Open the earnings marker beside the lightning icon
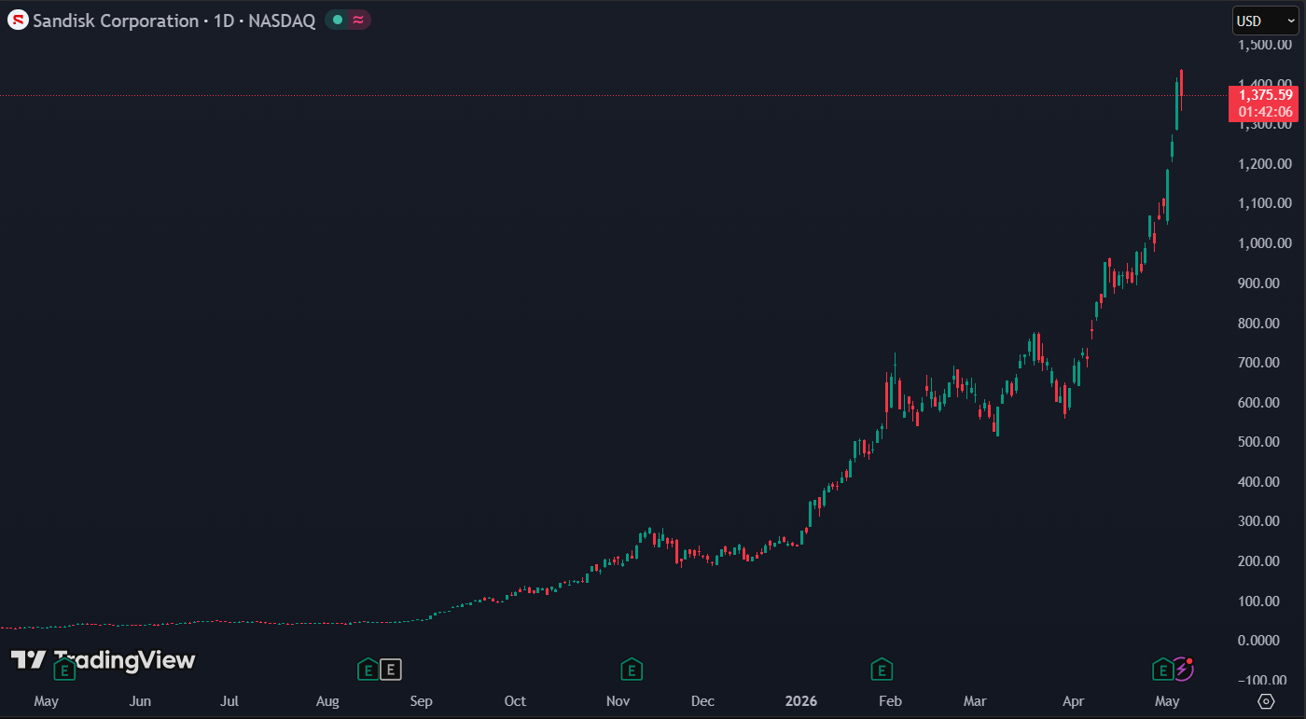The height and width of the screenshot is (719, 1306). (1162, 669)
